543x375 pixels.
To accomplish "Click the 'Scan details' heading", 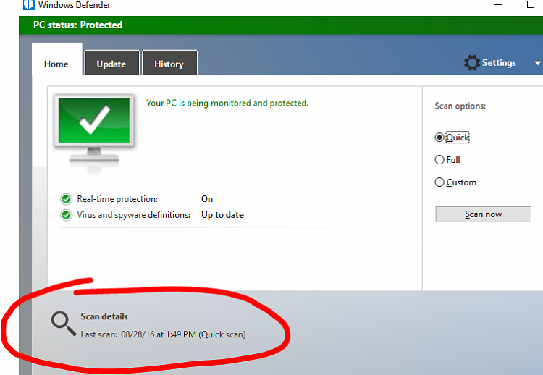I will click(x=104, y=316).
